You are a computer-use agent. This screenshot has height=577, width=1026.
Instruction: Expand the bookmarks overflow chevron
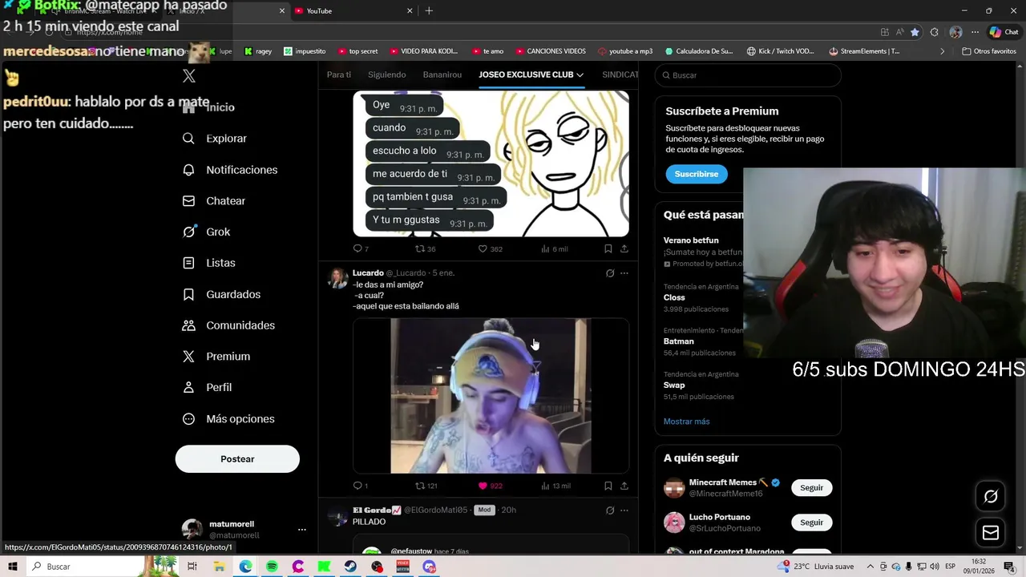pyautogui.click(x=942, y=51)
